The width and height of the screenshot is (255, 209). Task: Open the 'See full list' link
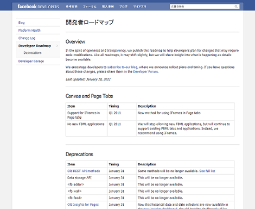[207, 171]
